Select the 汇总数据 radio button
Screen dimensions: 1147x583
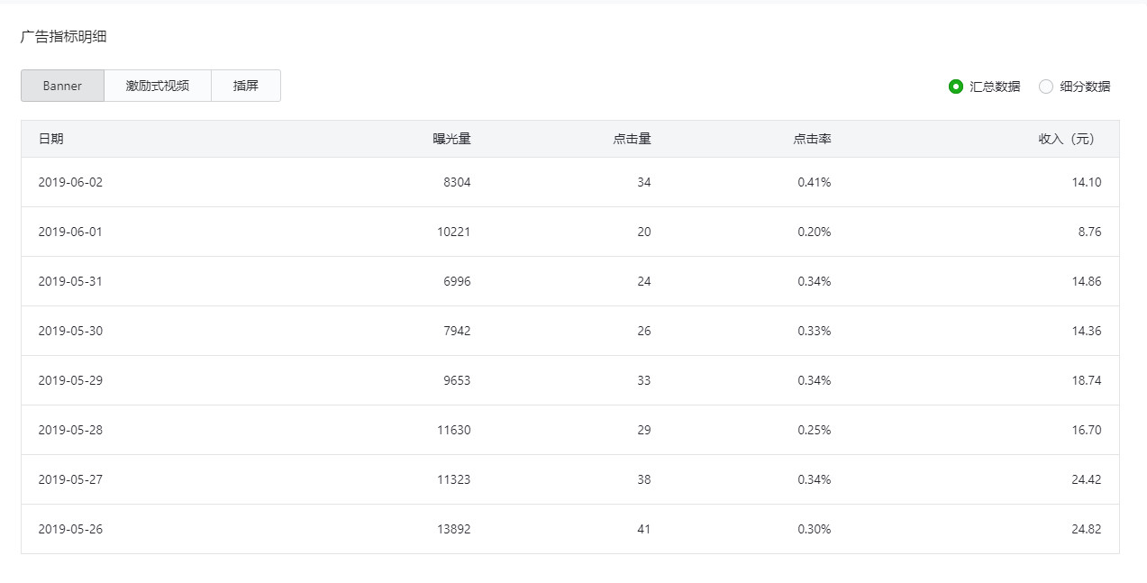(956, 87)
